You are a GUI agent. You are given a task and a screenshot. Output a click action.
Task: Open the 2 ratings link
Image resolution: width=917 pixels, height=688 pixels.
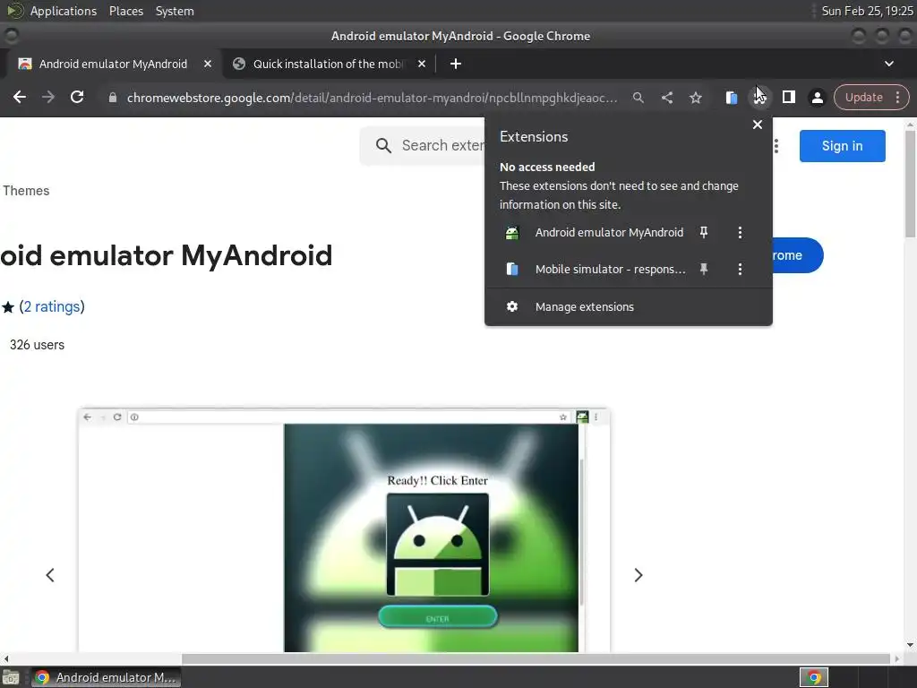point(52,306)
